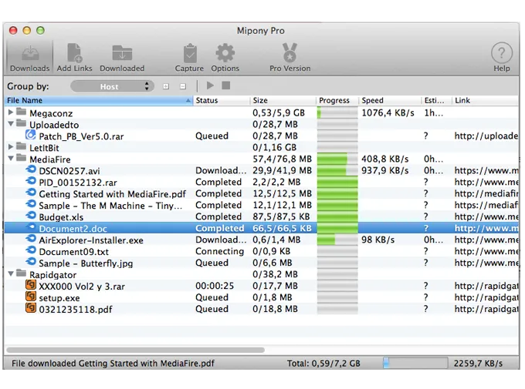Click the 1076,4 KB/s speed for Megaconz
This screenshot has height=389, width=525.
pyautogui.click(x=388, y=113)
